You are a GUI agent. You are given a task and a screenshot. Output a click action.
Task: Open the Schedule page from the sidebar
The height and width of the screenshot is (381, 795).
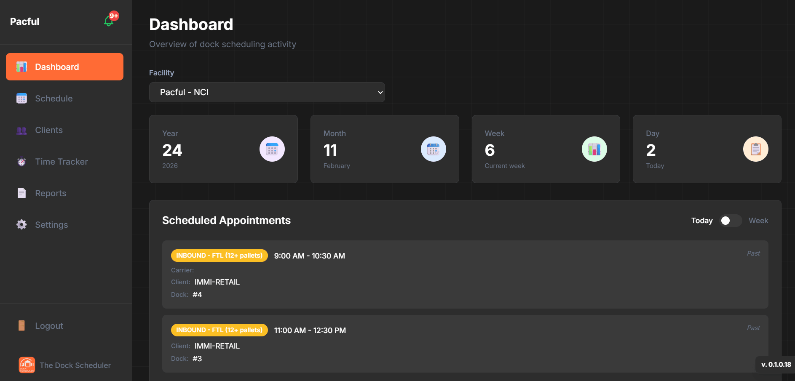click(x=54, y=98)
